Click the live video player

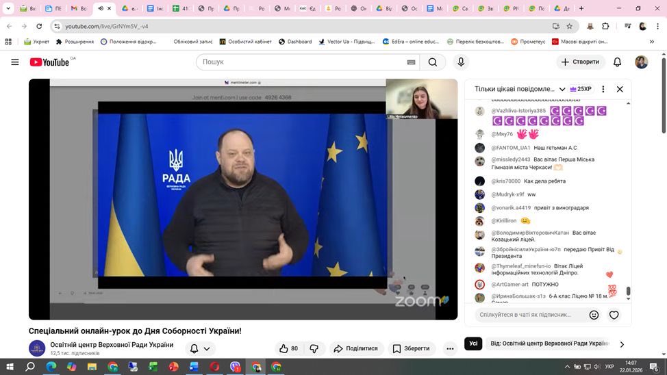point(243,199)
